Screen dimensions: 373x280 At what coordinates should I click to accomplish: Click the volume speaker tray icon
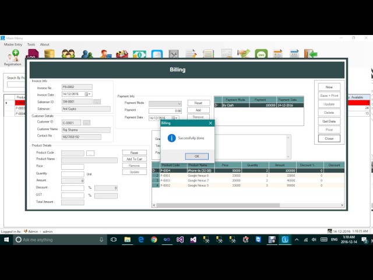point(314,240)
